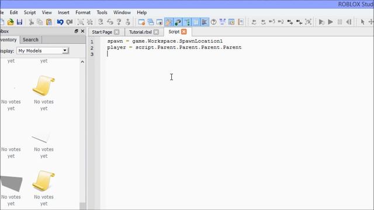Screen dimensions: 374x210
Task: Open the Window menu
Action: (122, 12)
